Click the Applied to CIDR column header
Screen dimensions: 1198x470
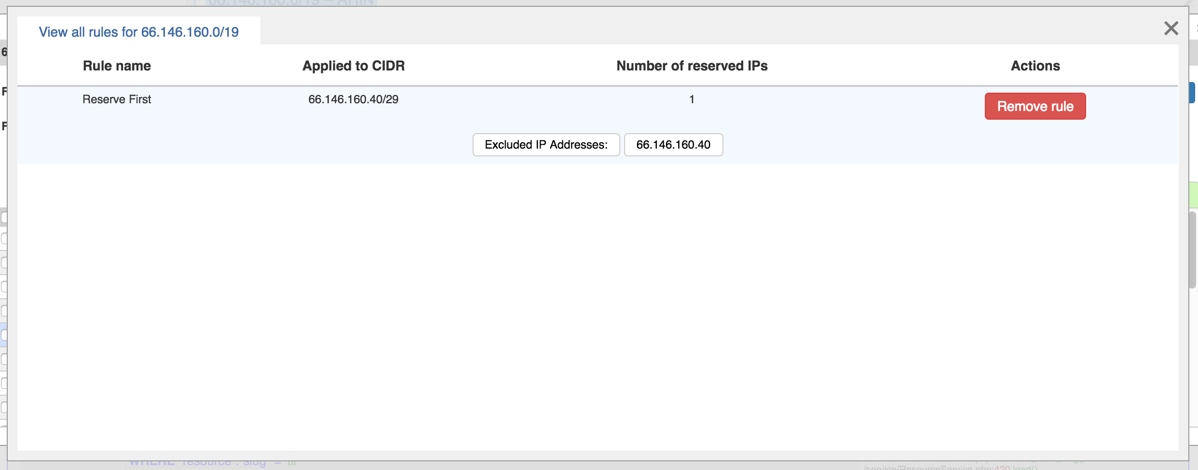click(354, 66)
